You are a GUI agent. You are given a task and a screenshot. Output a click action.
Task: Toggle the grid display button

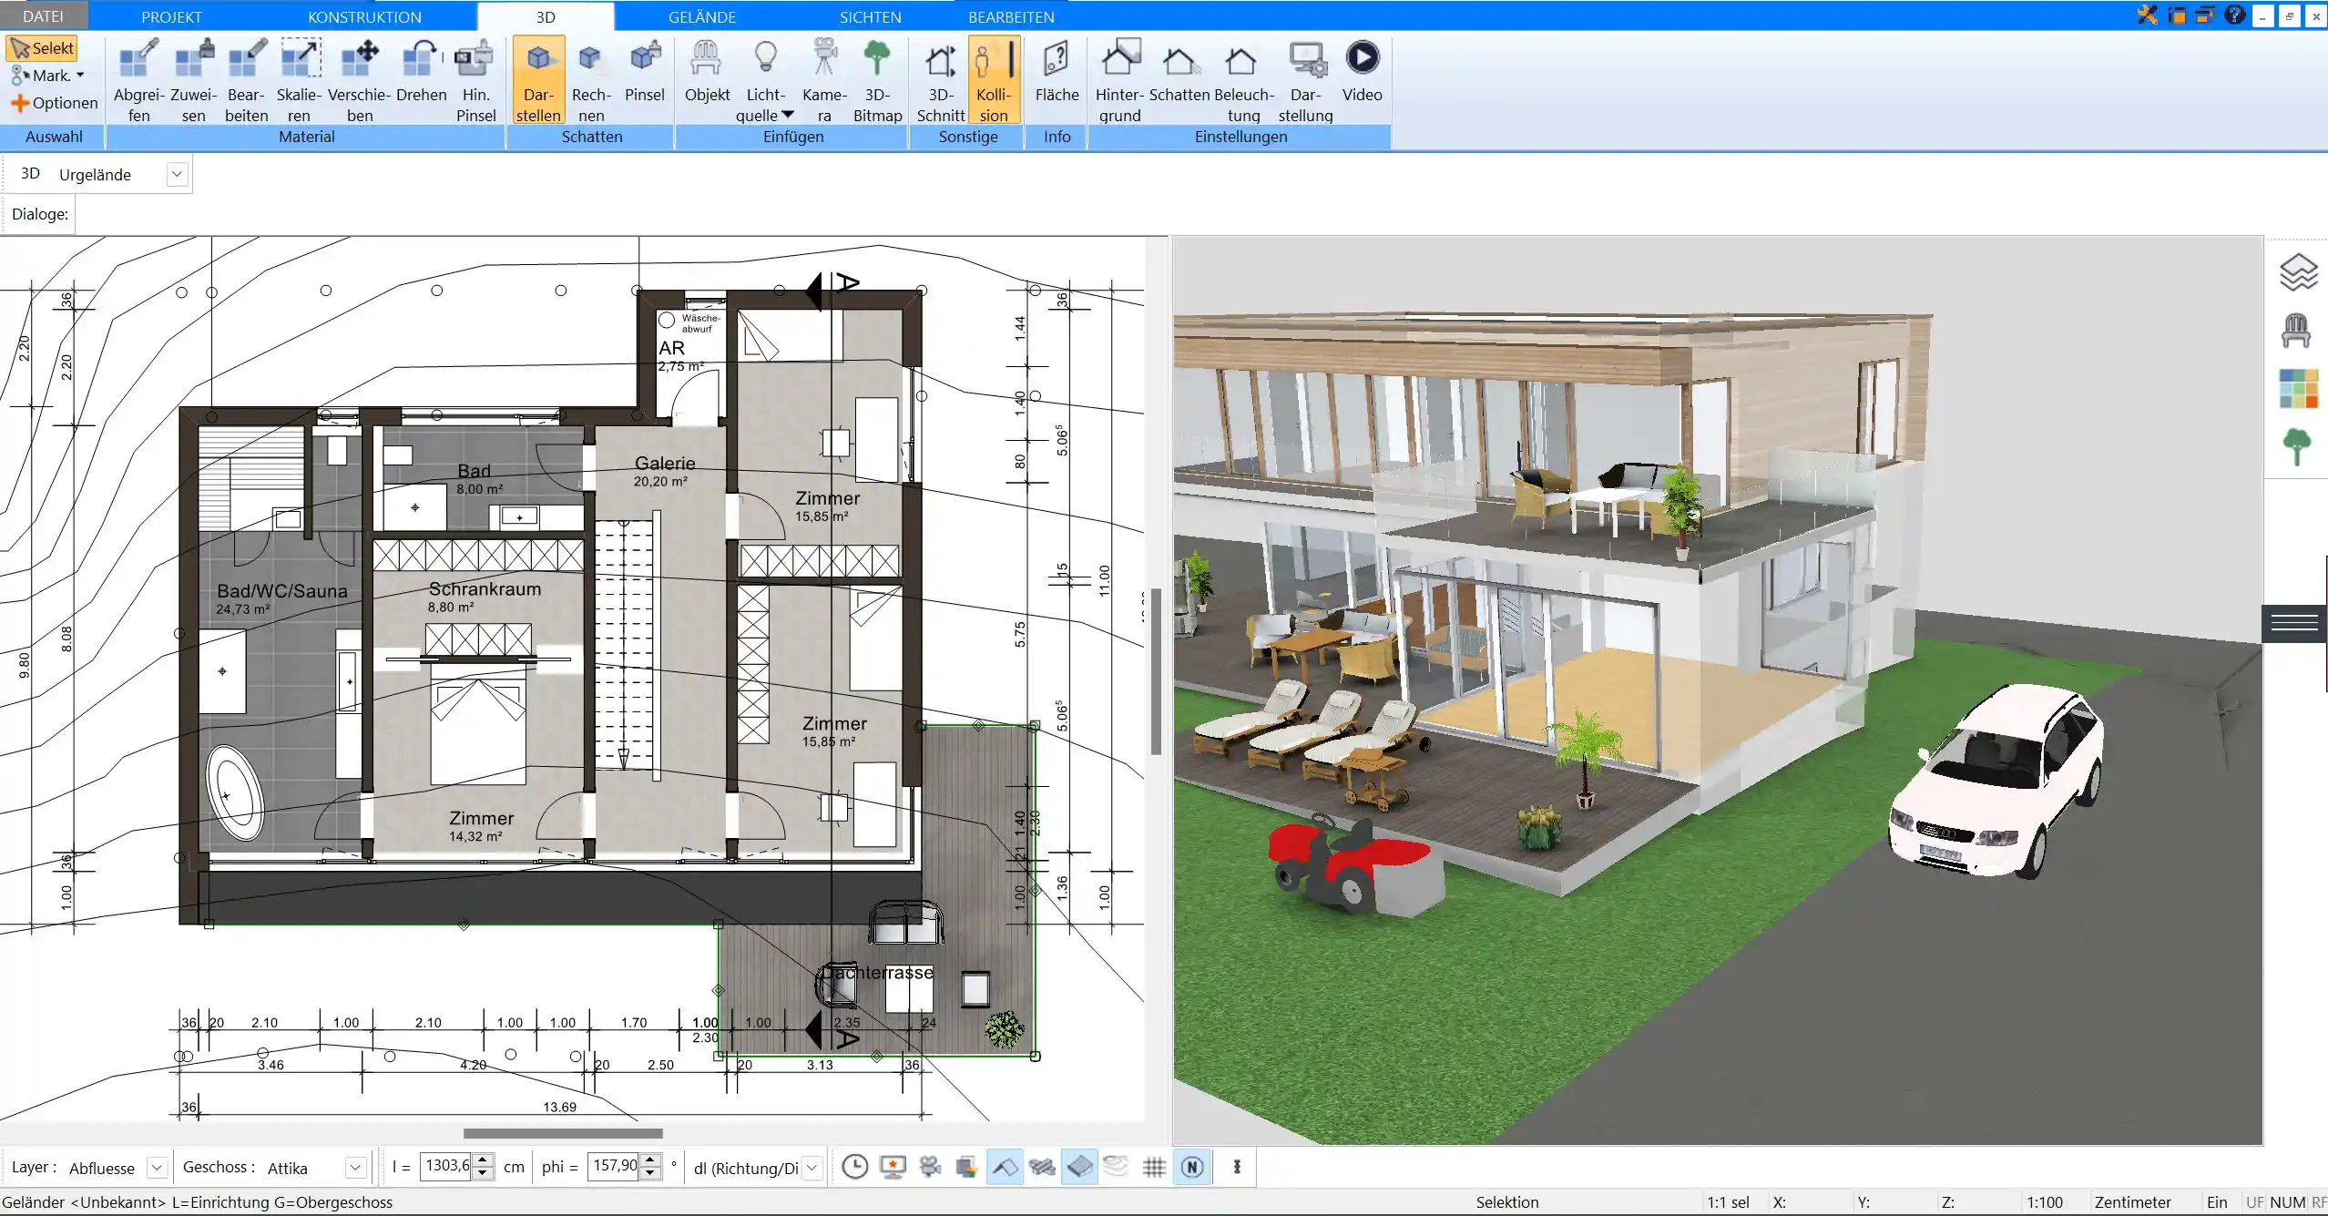pyautogui.click(x=1154, y=1167)
